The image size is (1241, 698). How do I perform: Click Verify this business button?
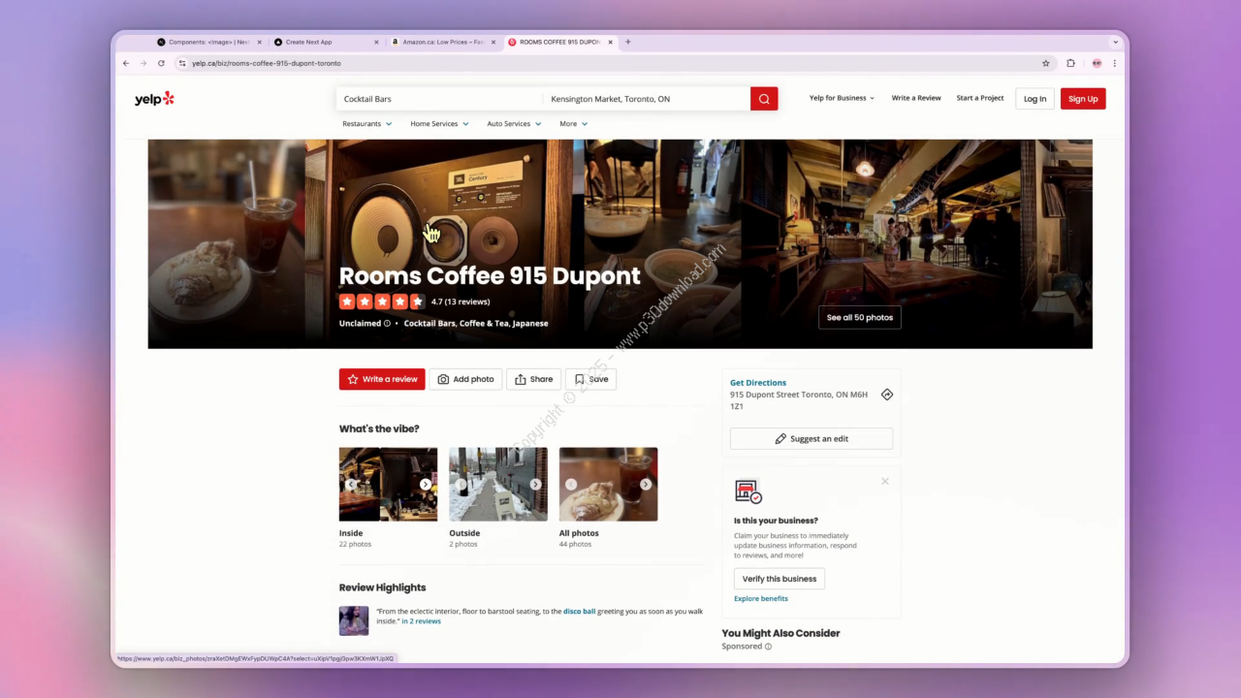pos(780,579)
